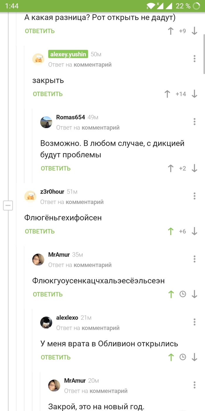Image resolution: width=205 pixels, height=411 pixels.
Task: Downvote the "Флюгёньгехифойсен" comment
Action: tap(194, 231)
